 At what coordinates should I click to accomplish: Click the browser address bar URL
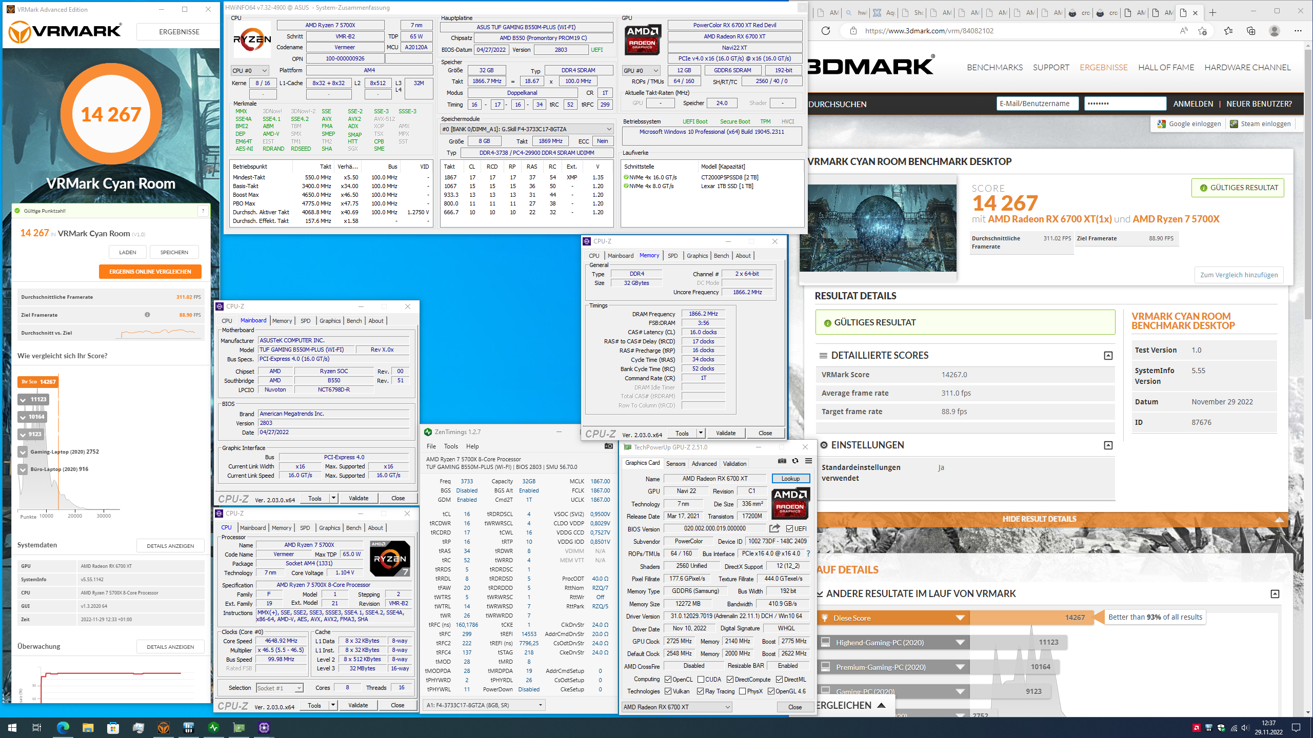point(929,31)
